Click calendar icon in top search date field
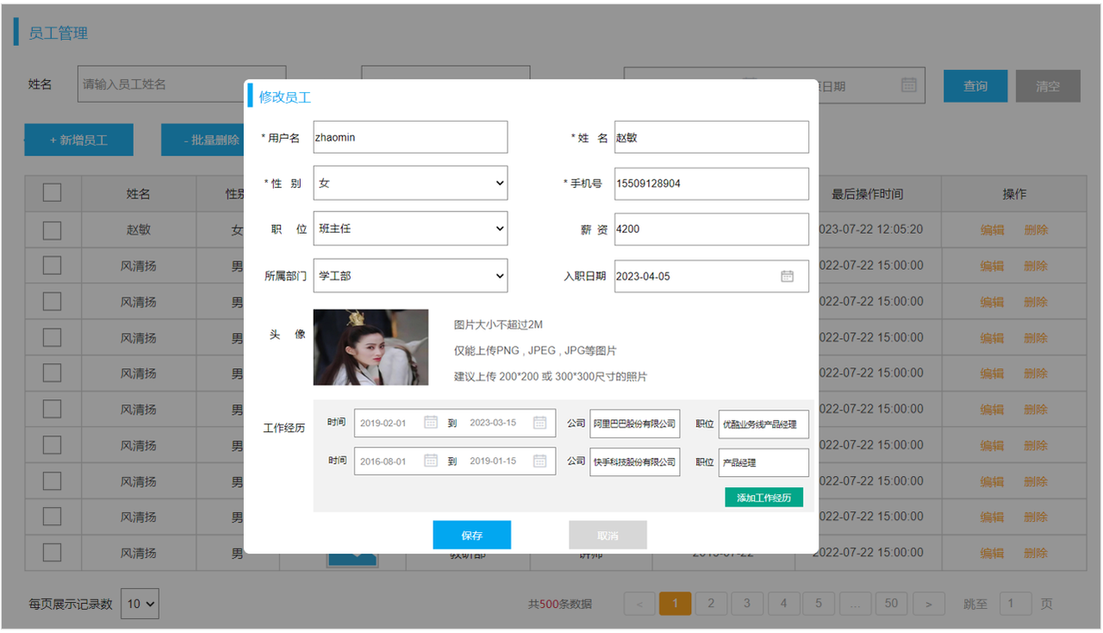This screenshot has height=633, width=1103. point(908,85)
